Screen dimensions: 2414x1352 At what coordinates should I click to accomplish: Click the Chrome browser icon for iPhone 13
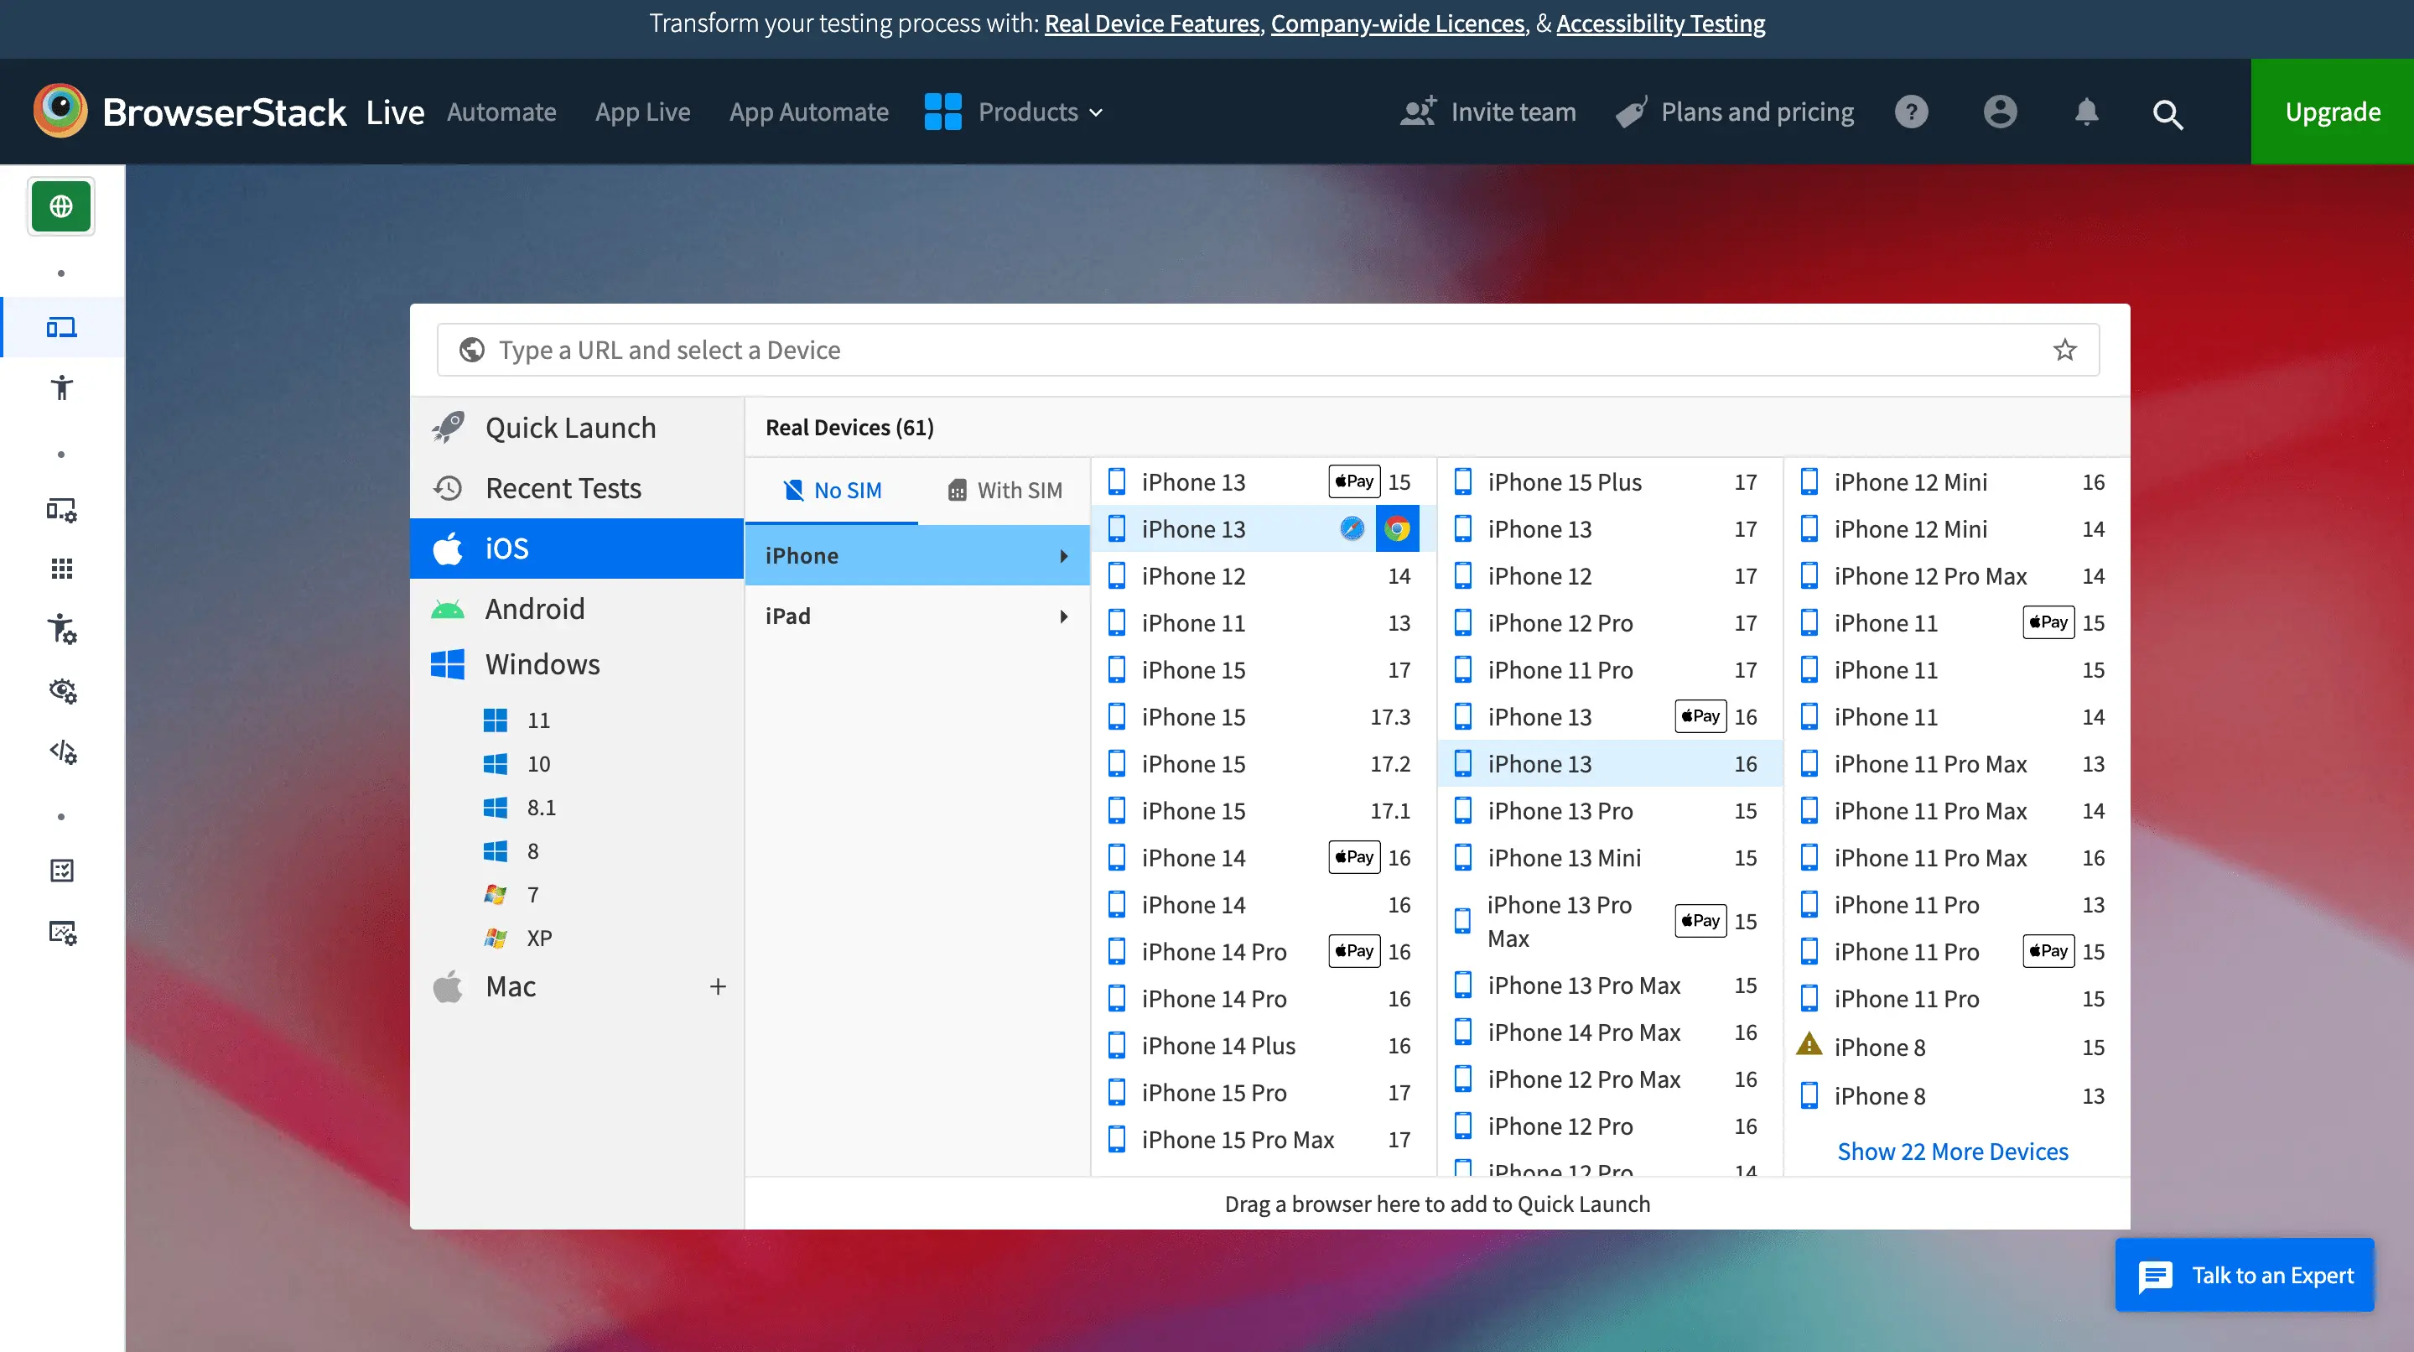pyautogui.click(x=1396, y=528)
